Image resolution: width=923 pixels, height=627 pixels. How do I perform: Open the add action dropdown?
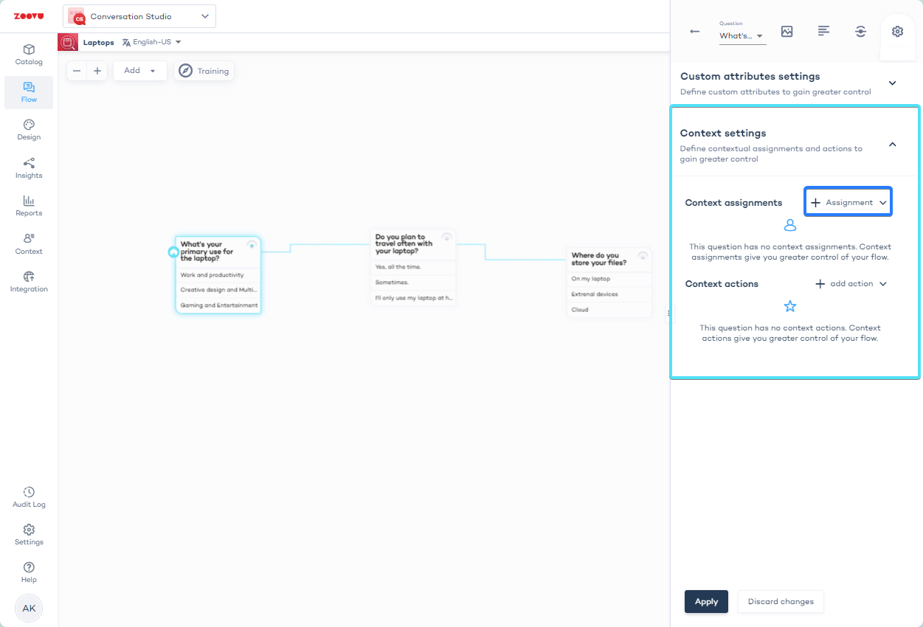click(x=850, y=284)
